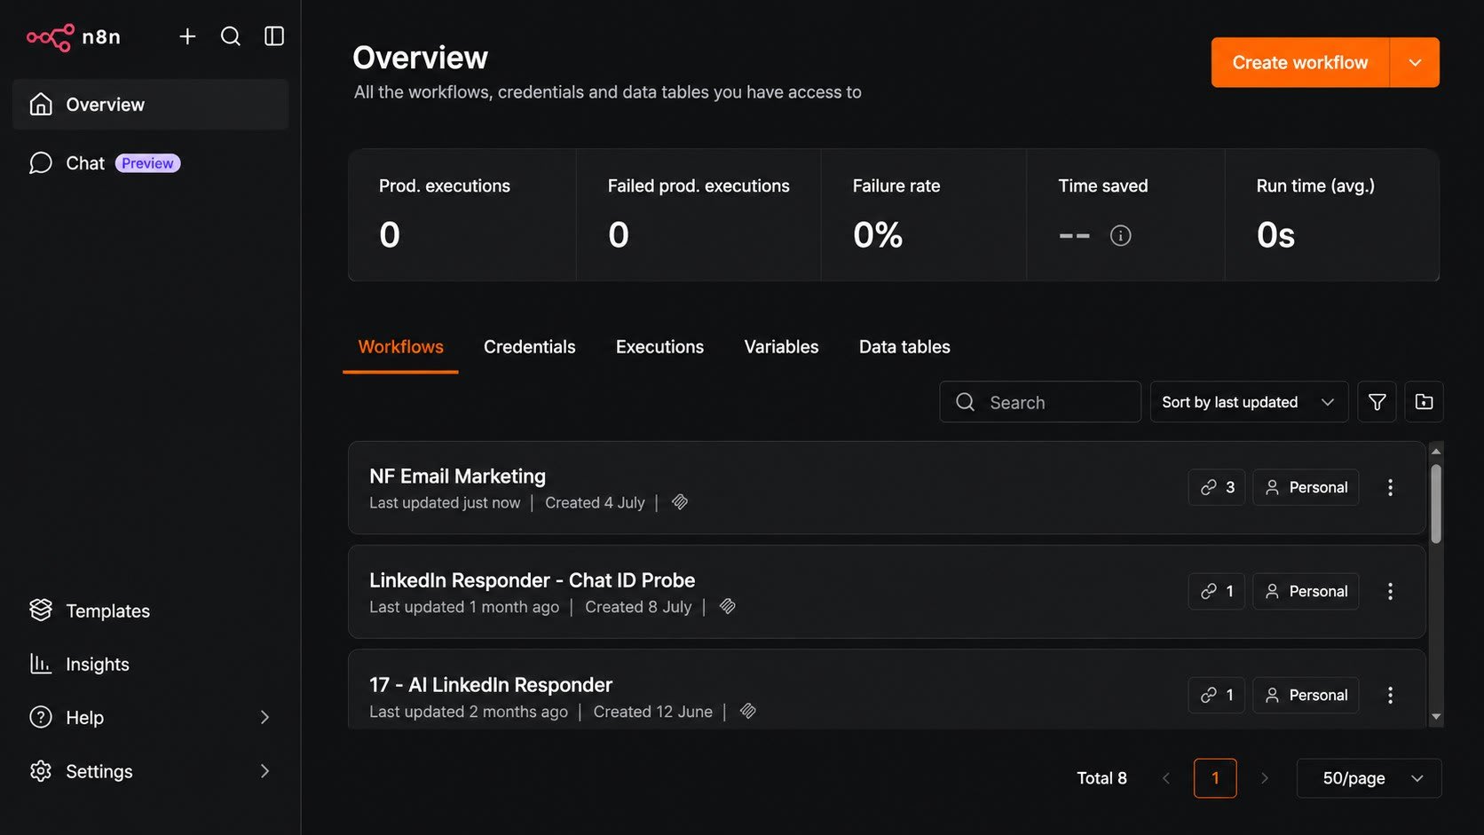The height and width of the screenshot is (835, 1484).
Task: Open the Sort by last updated dropdown
Action: click(x=1249, y=402)
